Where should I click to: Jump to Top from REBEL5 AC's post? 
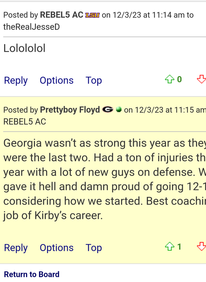pos(94,80)
